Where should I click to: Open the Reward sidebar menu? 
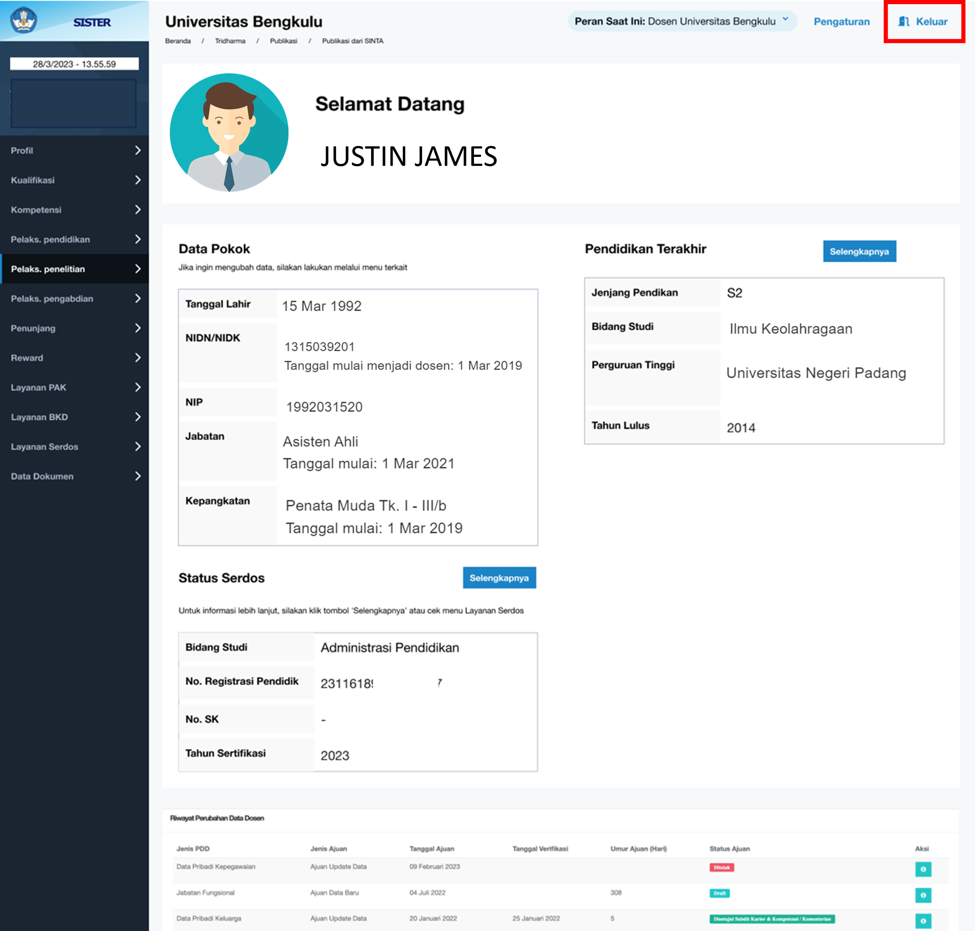[75, 358]
